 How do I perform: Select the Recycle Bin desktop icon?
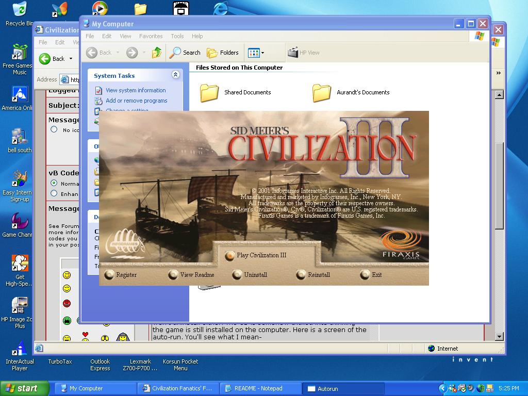[20, 13]
